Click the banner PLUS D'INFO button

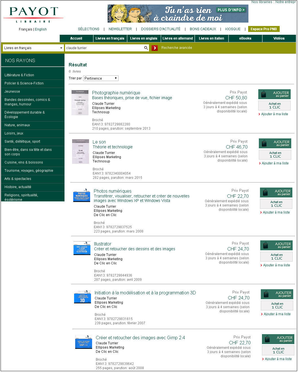click(x=231, y=10)
